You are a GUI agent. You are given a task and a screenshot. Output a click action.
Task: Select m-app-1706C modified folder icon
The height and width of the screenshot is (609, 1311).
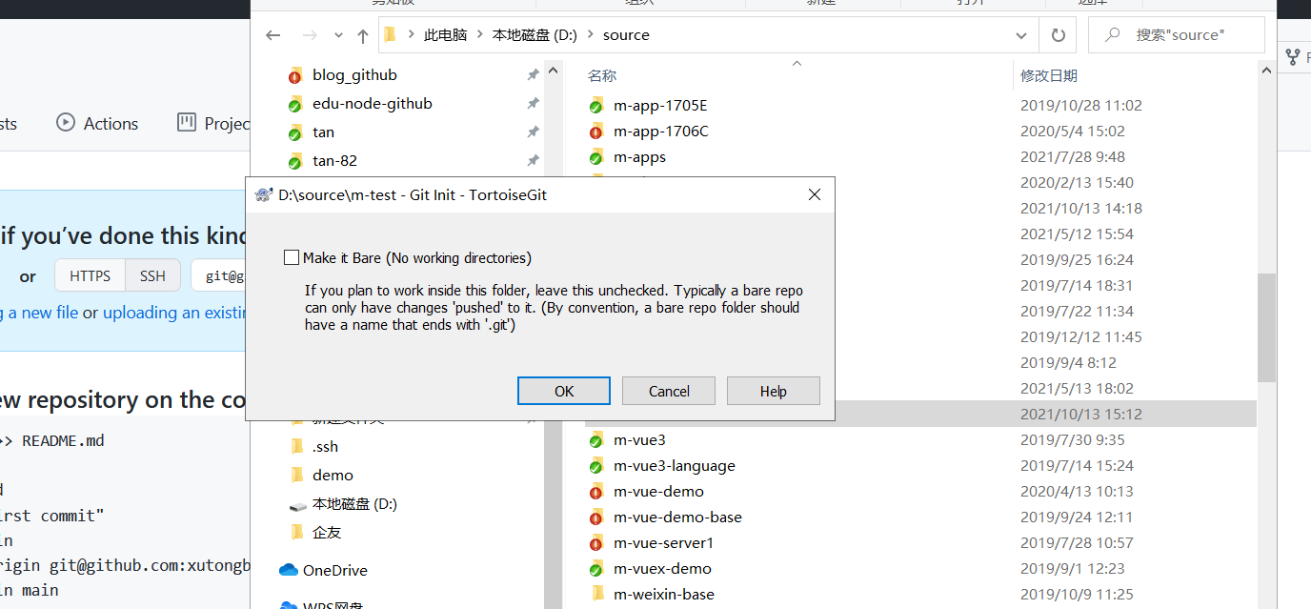(596, 132)
